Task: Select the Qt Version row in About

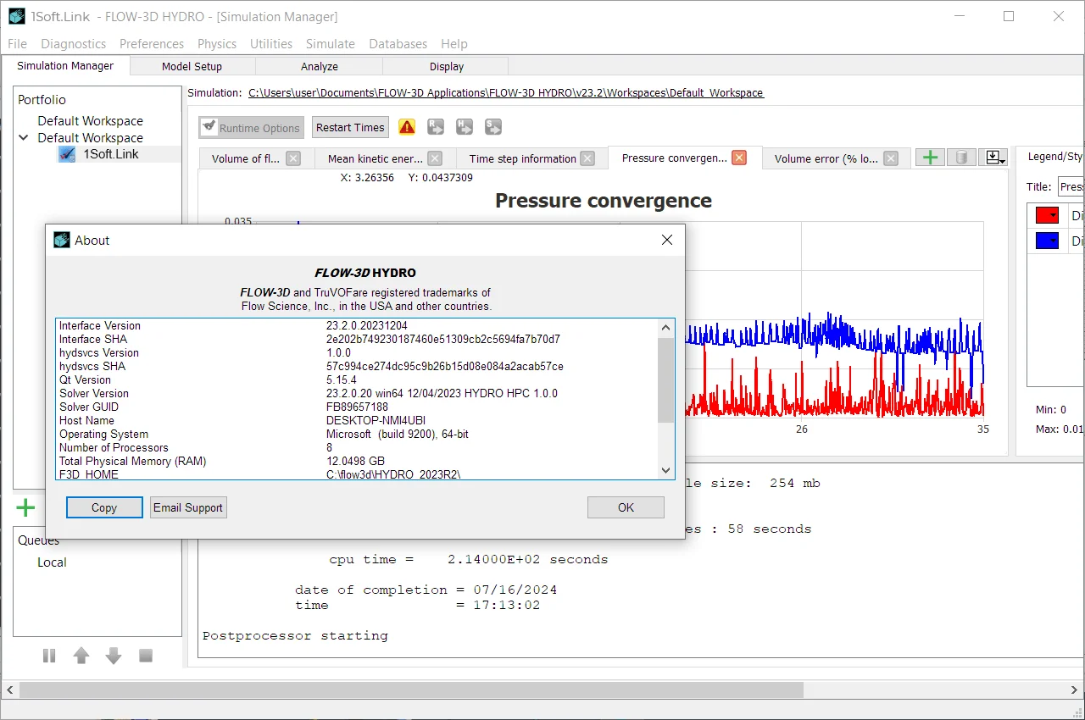Action: 357,379
